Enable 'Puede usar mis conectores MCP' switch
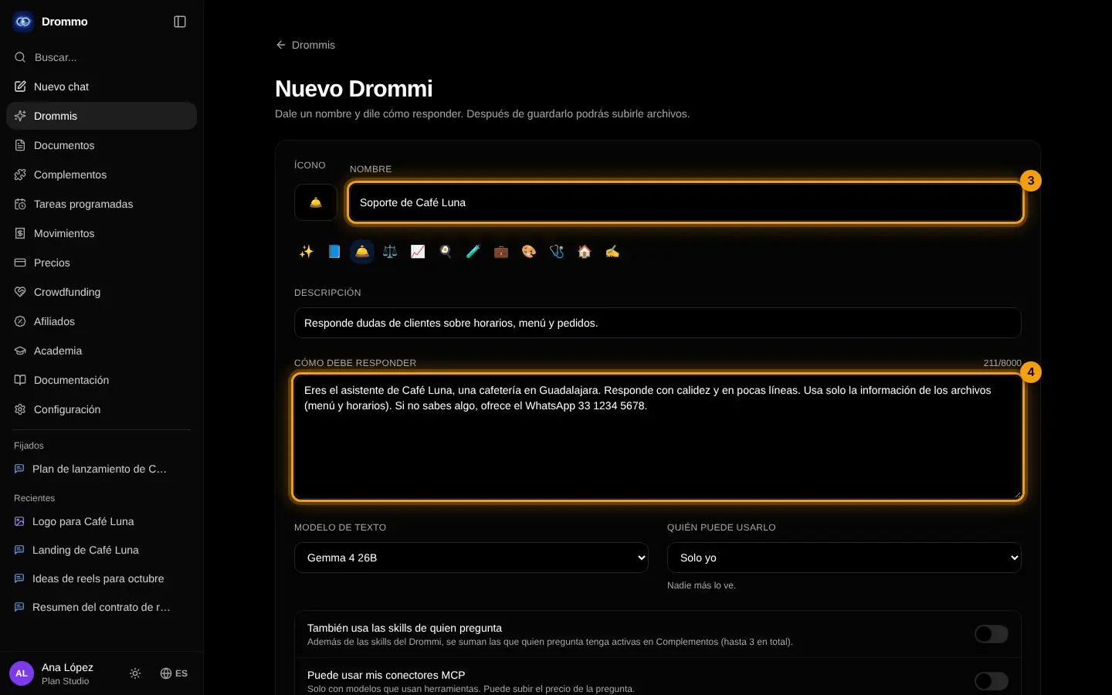 tap(992, 680)
